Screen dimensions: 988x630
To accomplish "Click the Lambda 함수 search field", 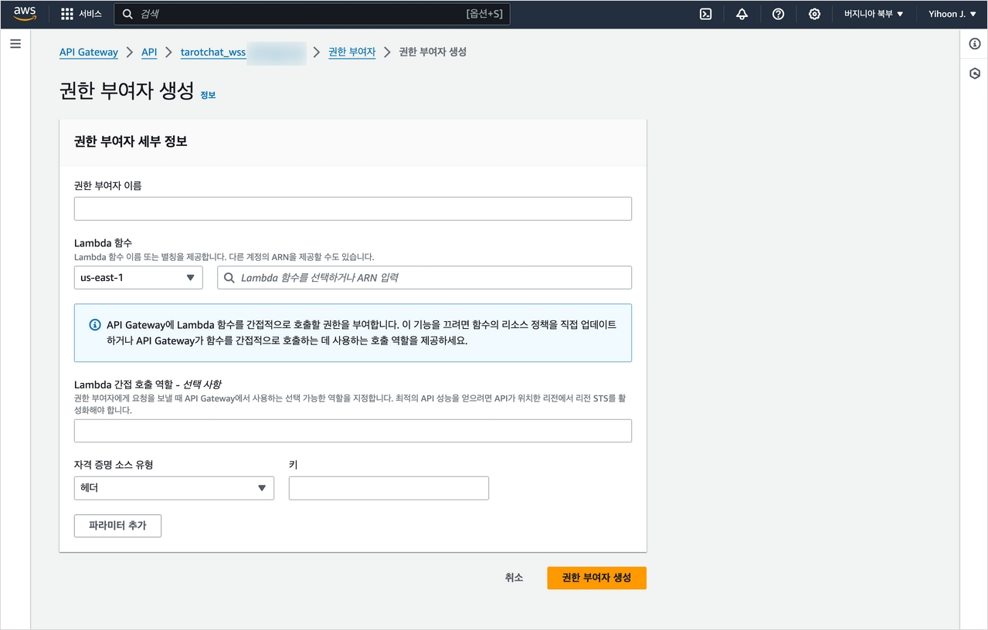I will [425, 277].
